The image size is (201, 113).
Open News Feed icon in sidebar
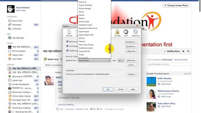pyautogui.click(x=10, y=21)
